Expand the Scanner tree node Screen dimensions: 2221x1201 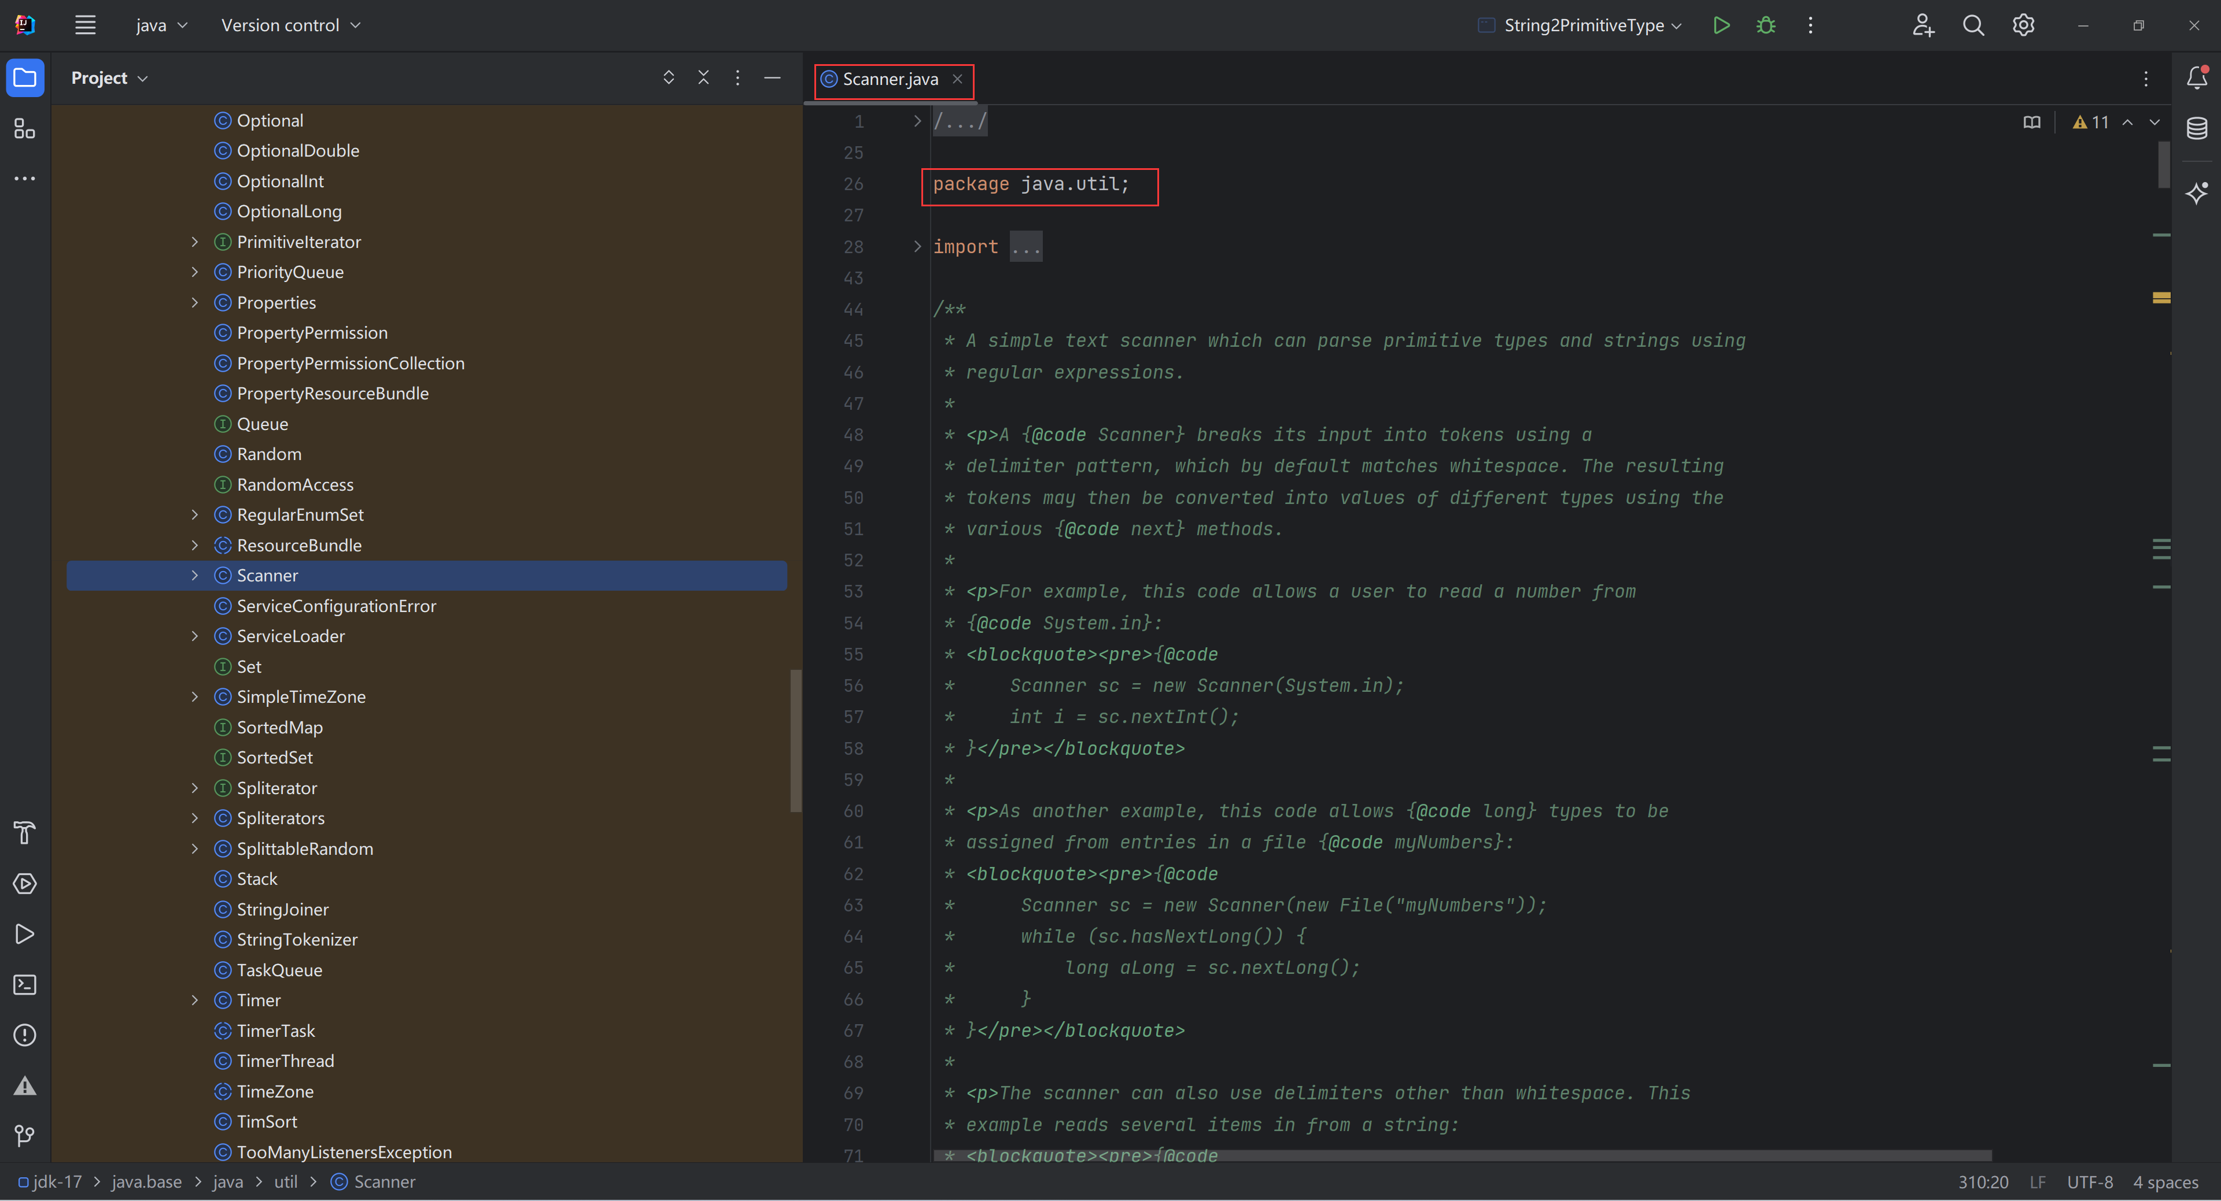tap(195, 576)
